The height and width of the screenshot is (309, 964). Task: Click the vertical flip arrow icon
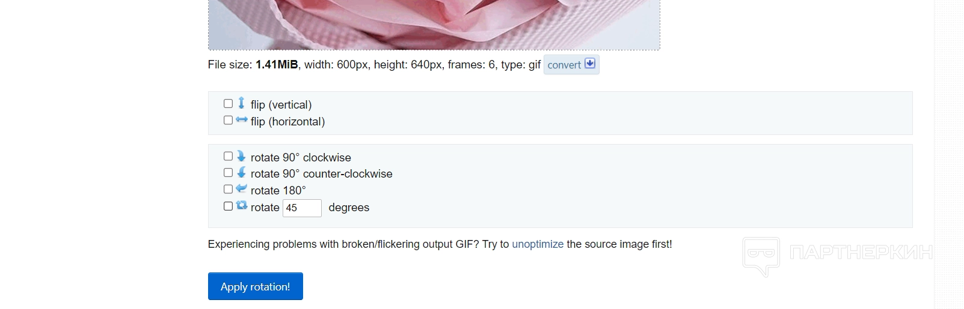(241, 103)
